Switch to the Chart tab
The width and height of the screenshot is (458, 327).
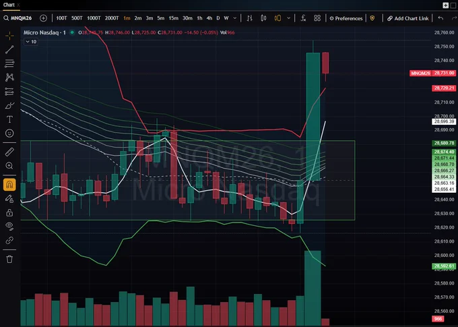tap(9, 5)
